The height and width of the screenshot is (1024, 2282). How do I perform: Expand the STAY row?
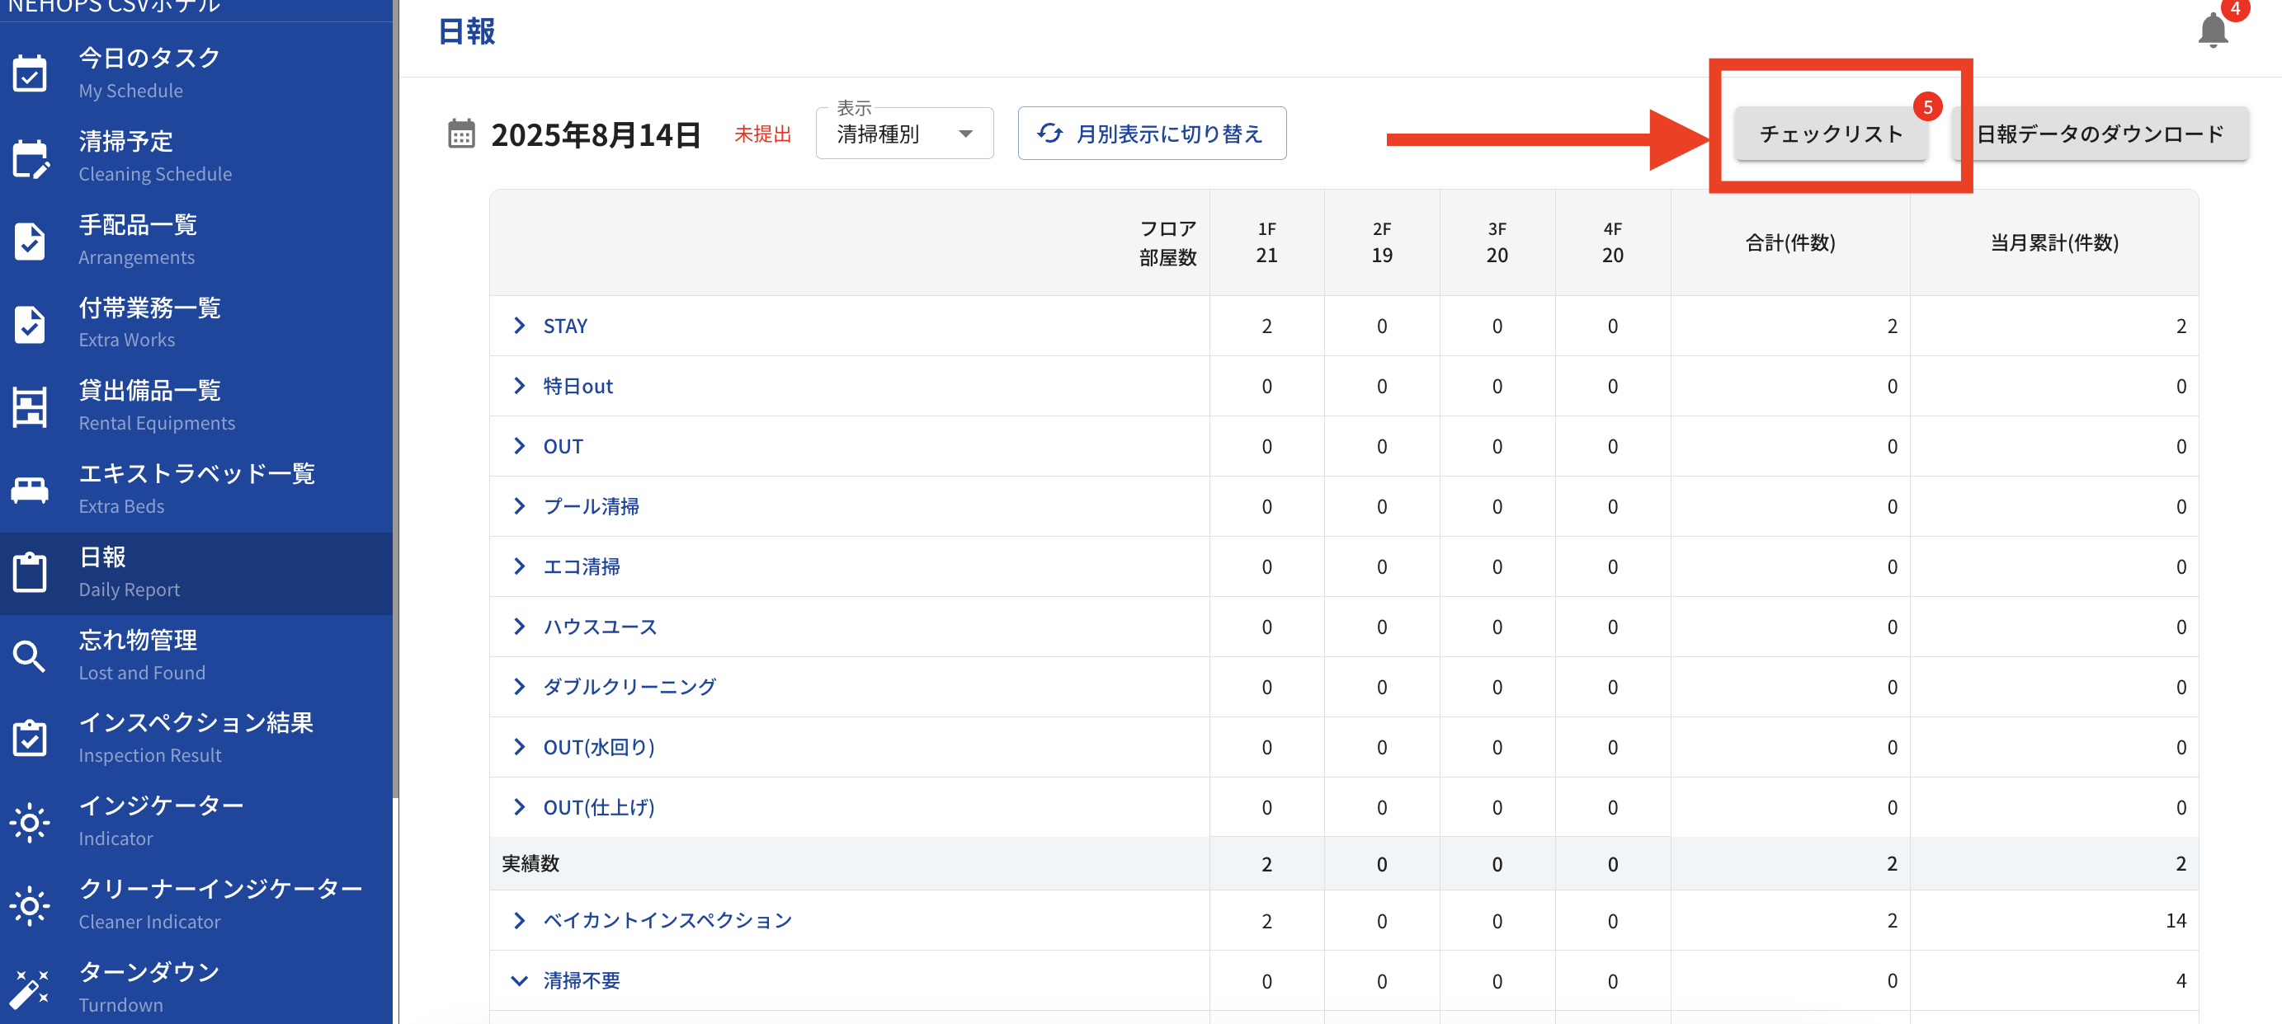(x=519, y=326)
